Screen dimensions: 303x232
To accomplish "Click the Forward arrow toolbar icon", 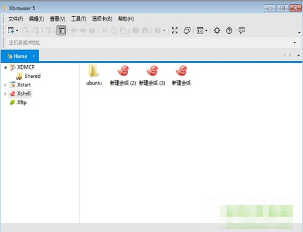I will (83, 31).
